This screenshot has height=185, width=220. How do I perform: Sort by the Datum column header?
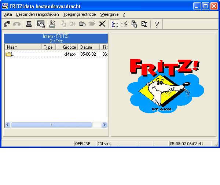click(x=89, y=47)
